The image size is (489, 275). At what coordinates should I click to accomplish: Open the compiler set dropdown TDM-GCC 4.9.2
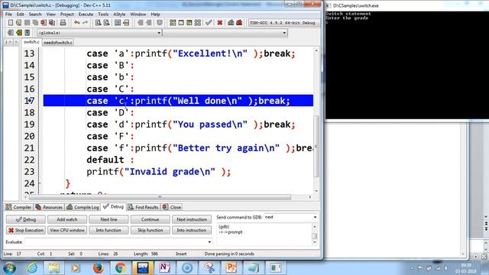[283, 23]
